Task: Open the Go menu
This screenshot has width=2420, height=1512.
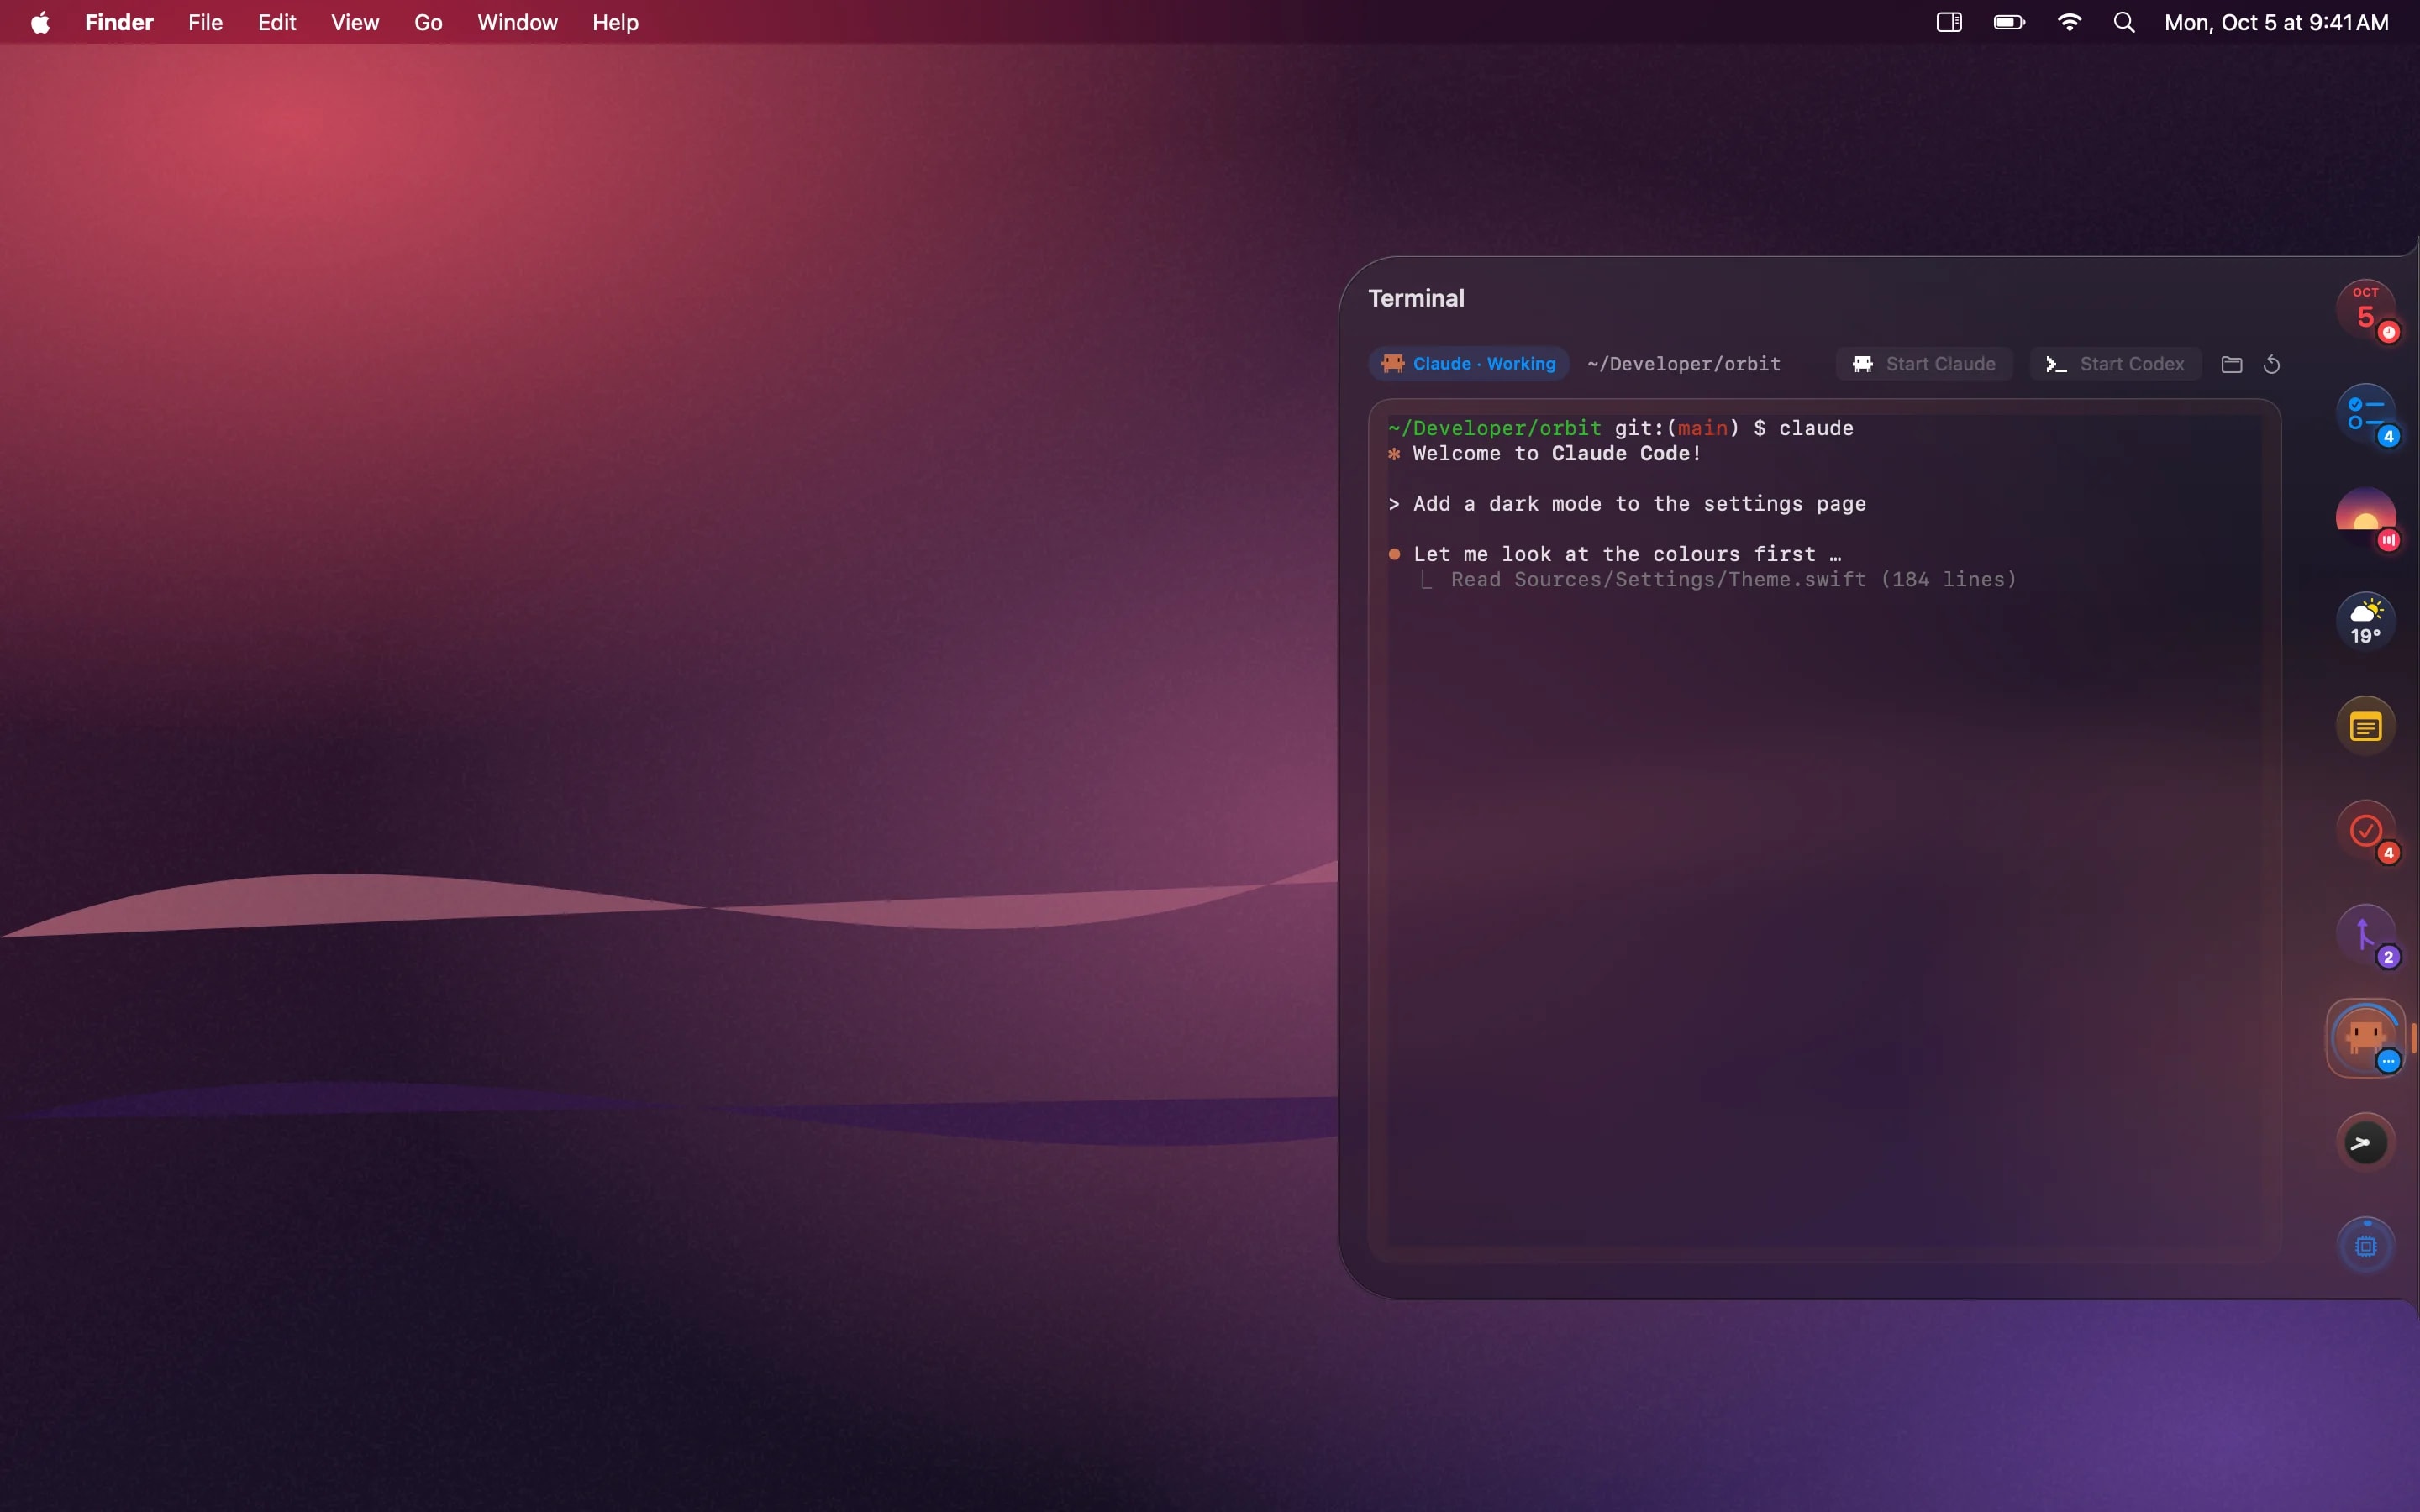Action: tap(428, 22)
